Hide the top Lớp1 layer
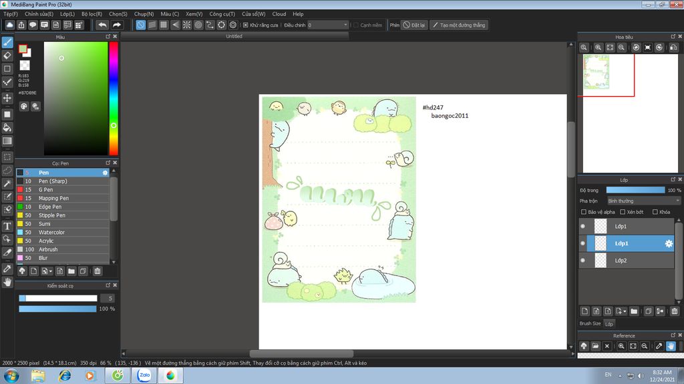 (x=582, y=226)
